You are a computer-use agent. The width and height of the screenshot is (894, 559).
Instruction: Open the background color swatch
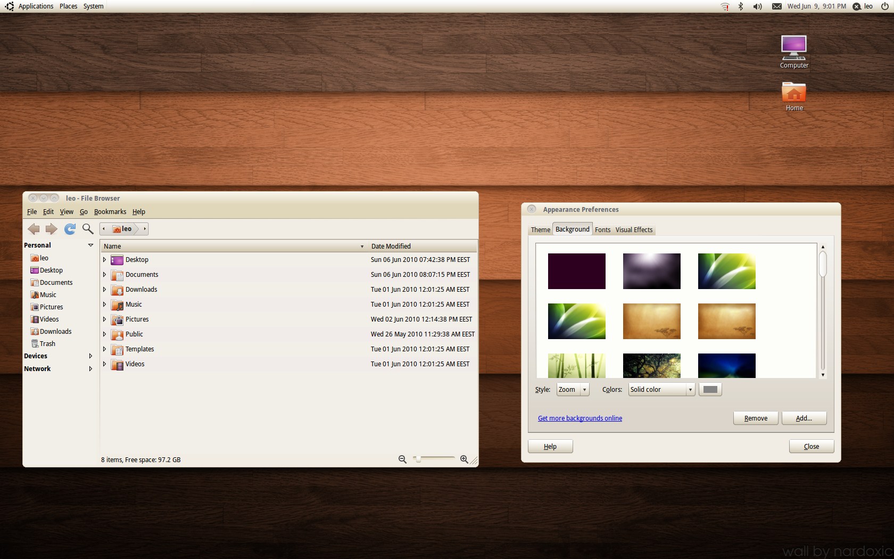click(710, 390)
